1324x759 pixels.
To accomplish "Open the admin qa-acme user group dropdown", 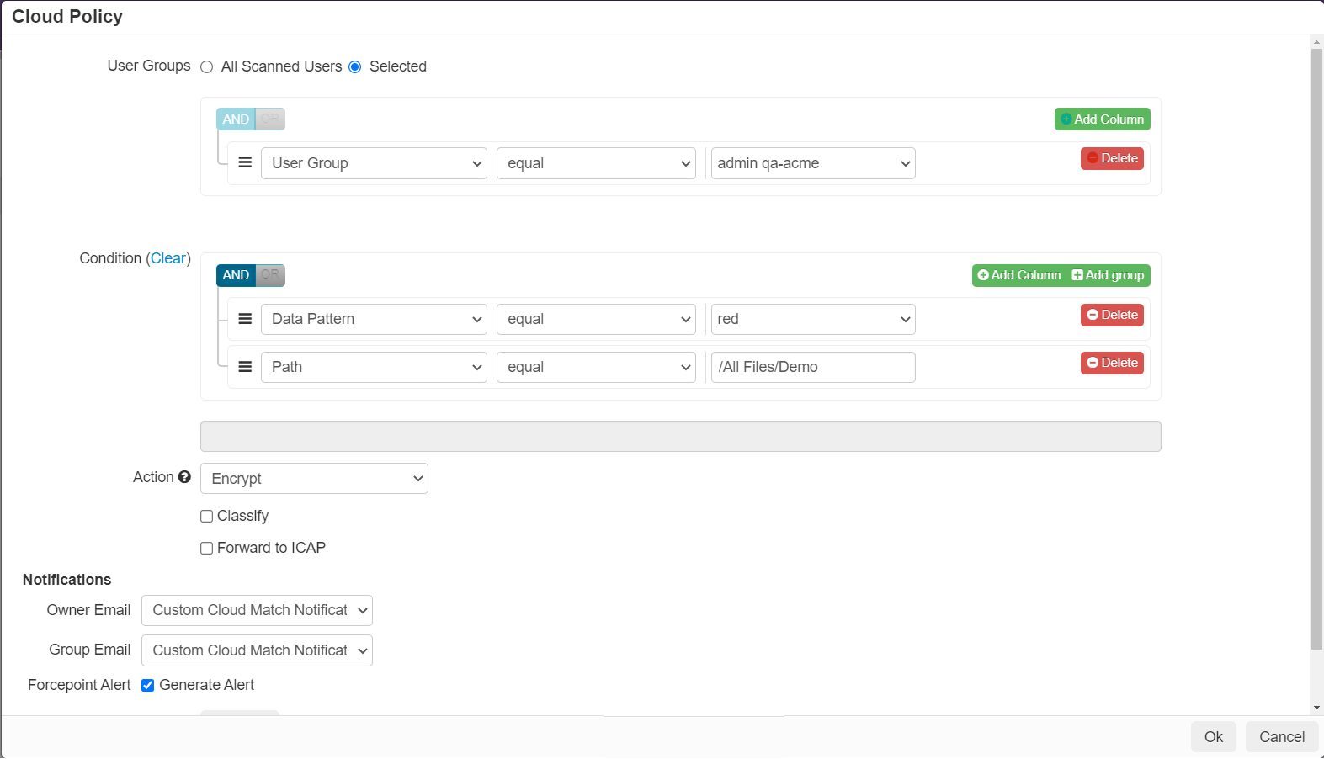I will pyautogui.click(x=813, y=163).
